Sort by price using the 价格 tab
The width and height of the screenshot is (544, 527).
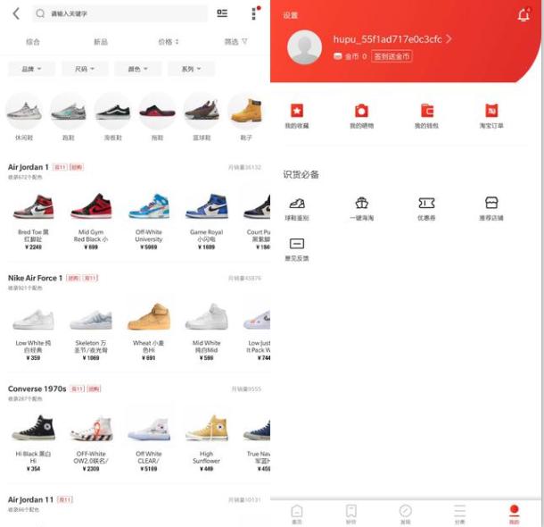pyautogui.click(x=169, y=42)
